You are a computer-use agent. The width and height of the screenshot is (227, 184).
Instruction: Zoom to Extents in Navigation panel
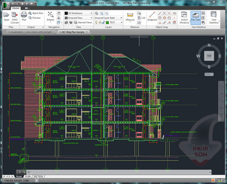coord(51,16)
